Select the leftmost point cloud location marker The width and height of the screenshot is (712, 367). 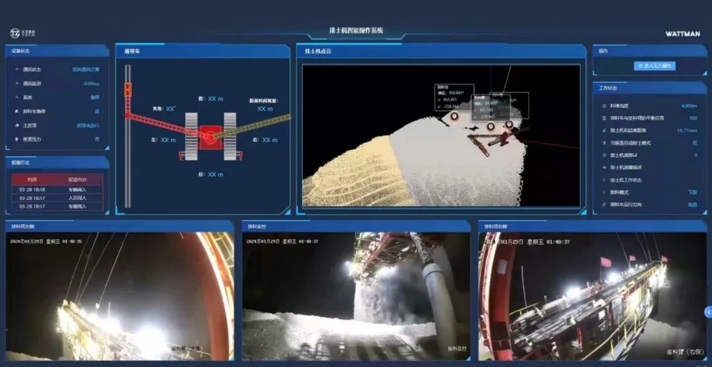(x=454, y=117)
